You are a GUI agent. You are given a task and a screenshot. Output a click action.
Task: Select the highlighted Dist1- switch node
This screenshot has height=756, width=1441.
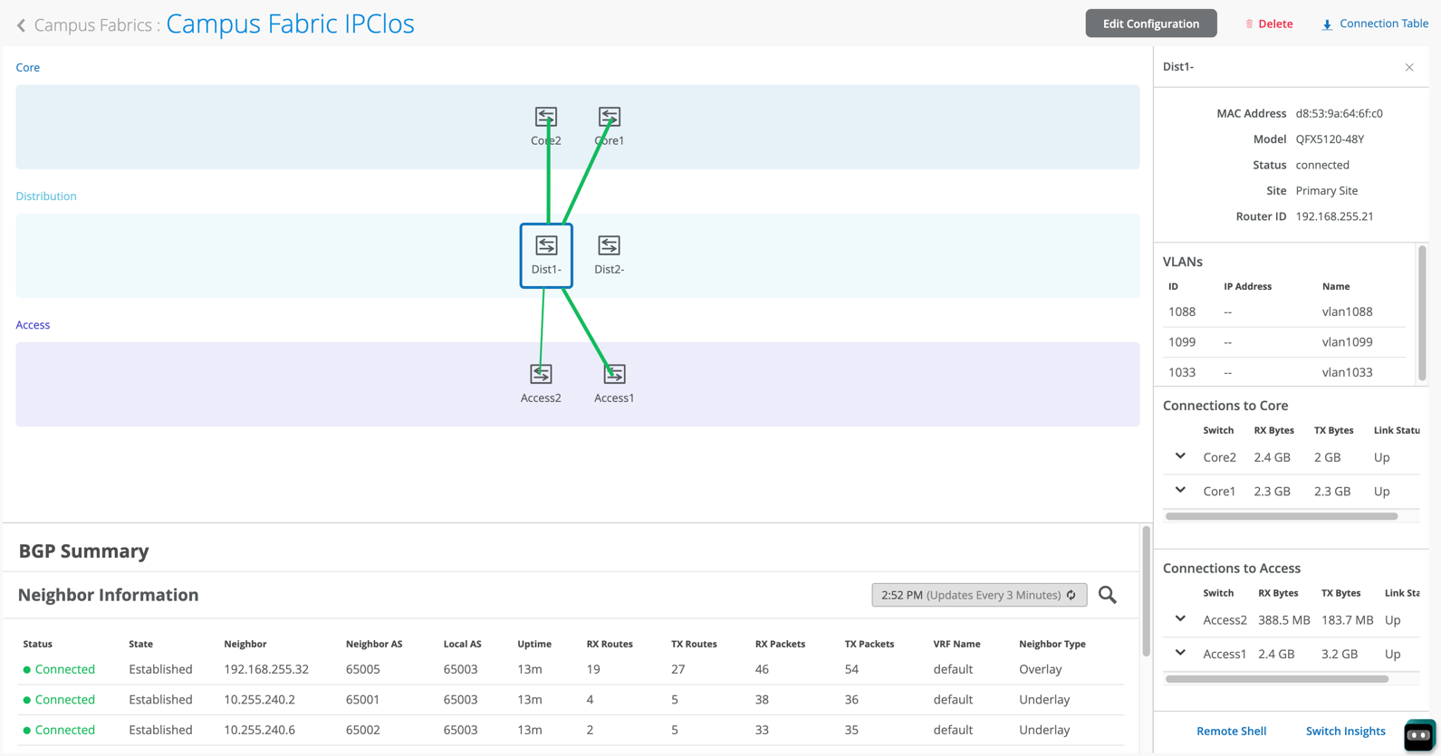(546, 255)
